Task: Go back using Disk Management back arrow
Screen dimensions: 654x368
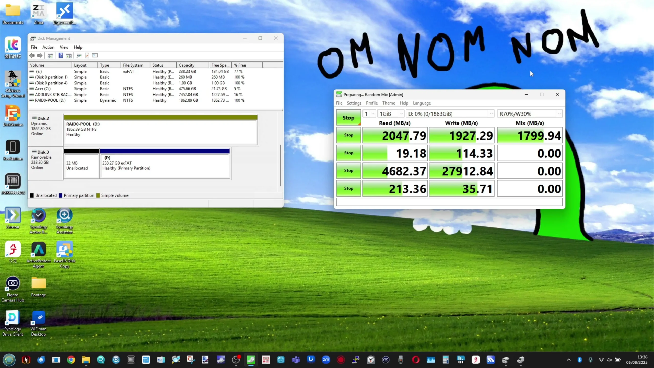Action: point(32,55)
